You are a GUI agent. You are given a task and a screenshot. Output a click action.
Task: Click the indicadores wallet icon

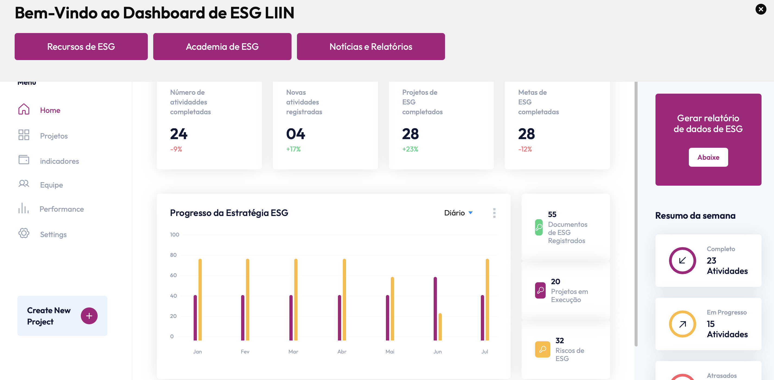click(24, 160)
